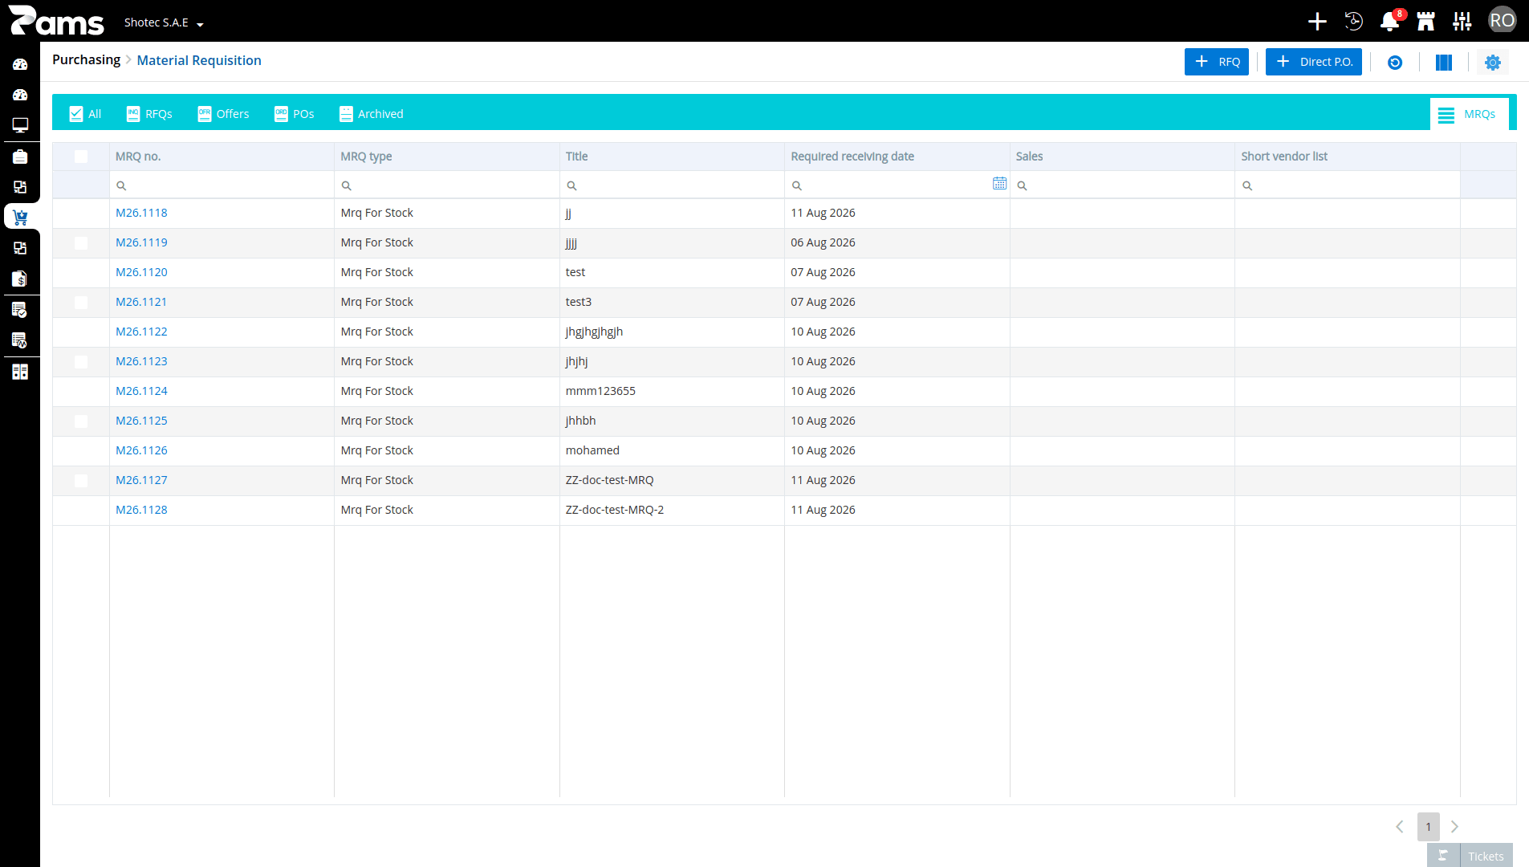
Task: Select the Purchasing cart sidebar icon
Action: tap(20, 217)
